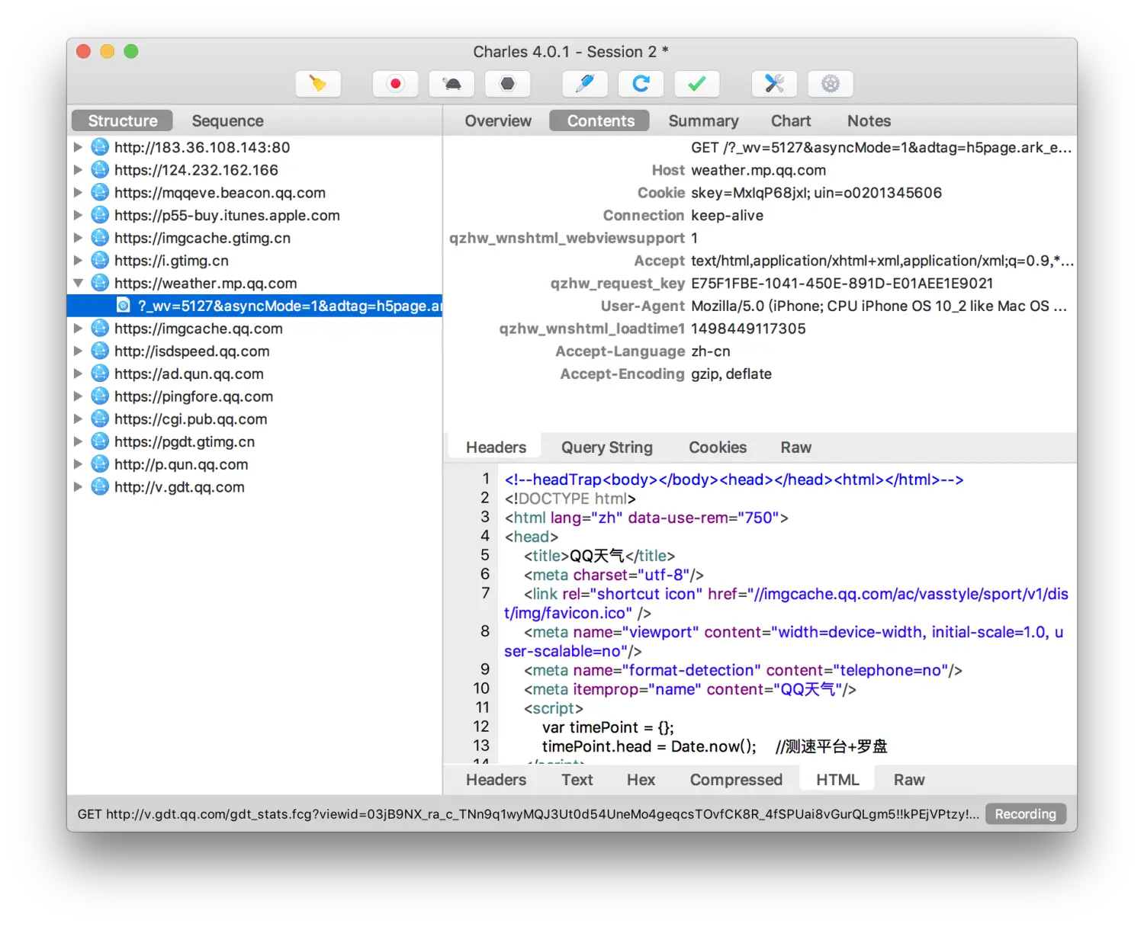Click the Recording status button
Viewport: 1144px width, 927px height.
(x=1025, y=814)
